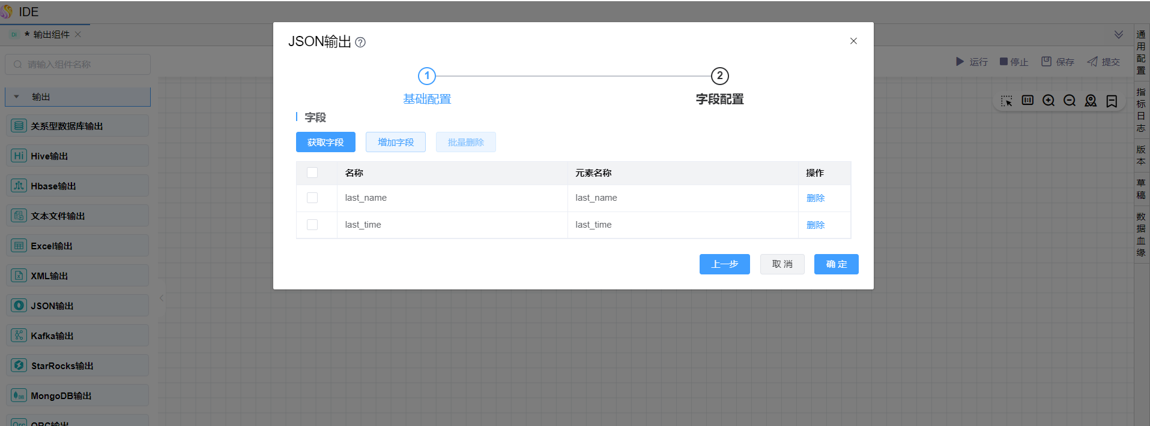Click the JSON输出 component icon in sidebar

pyautogui.click(x=19, y=306)
